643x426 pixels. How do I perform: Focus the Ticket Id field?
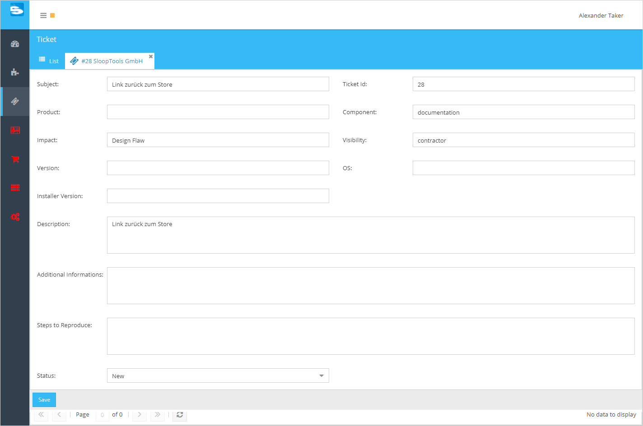click(x=524, y=84)
